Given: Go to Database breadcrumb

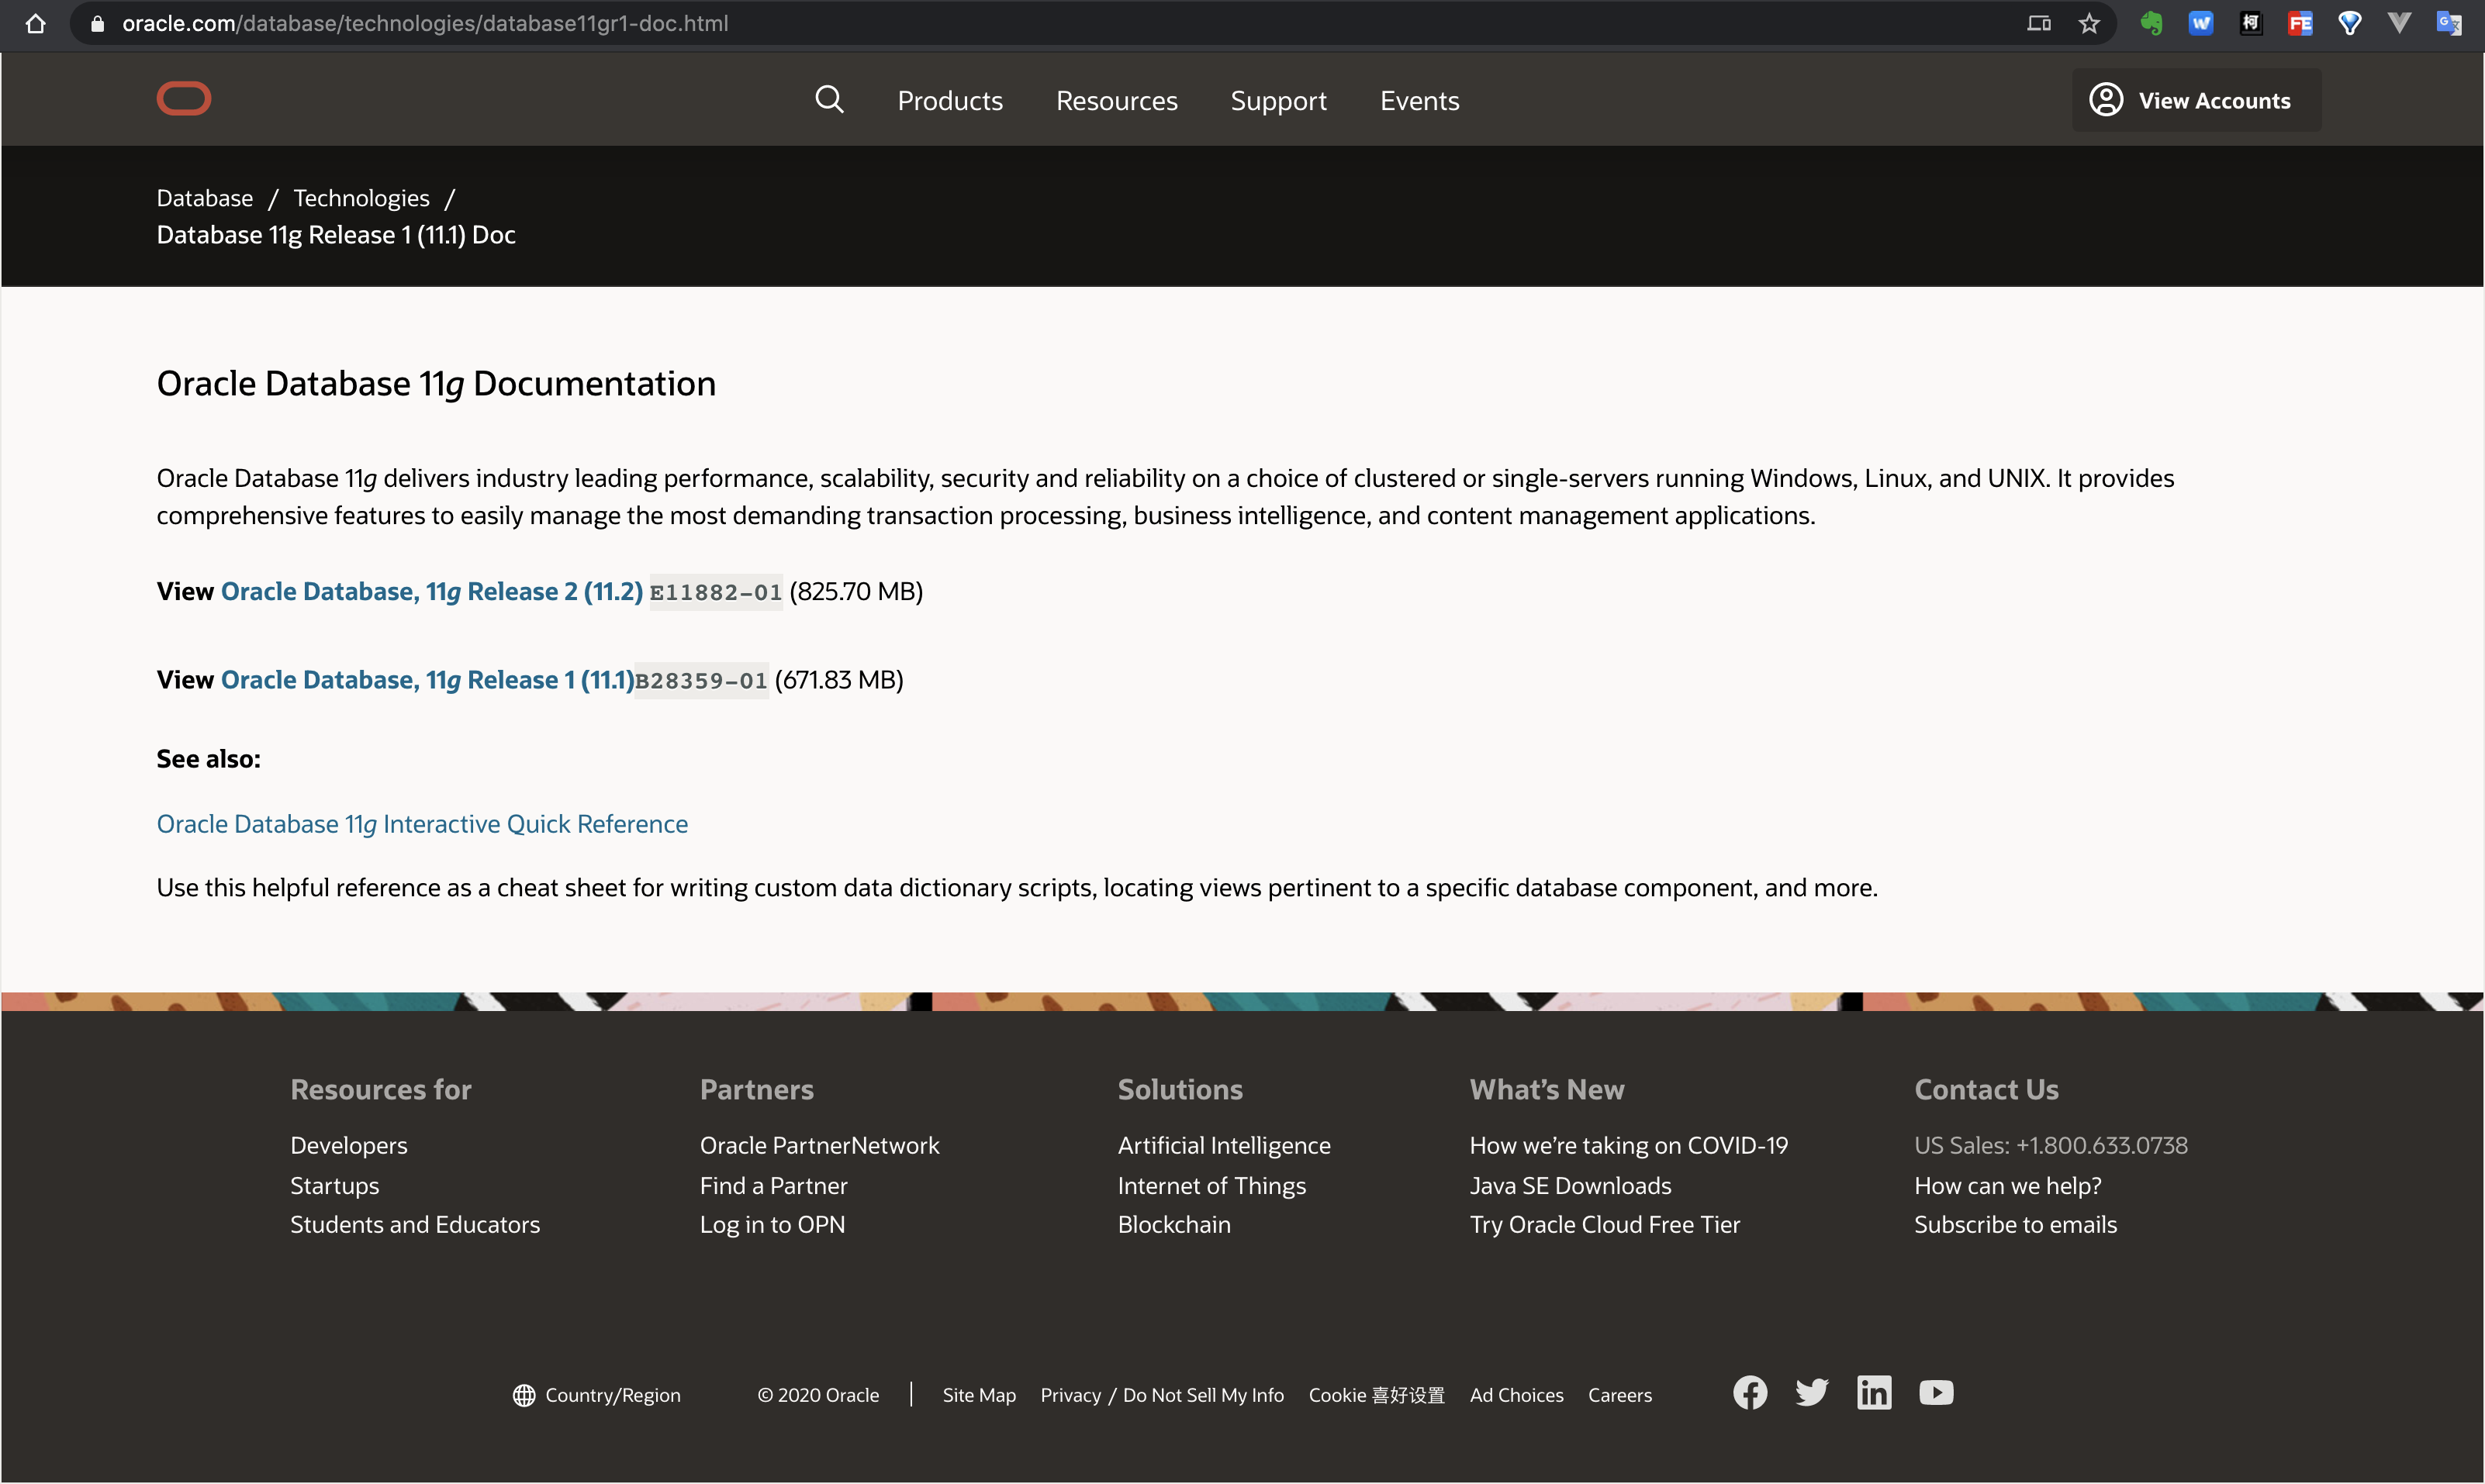Looking at the screenshot, I should coord(205,198).
